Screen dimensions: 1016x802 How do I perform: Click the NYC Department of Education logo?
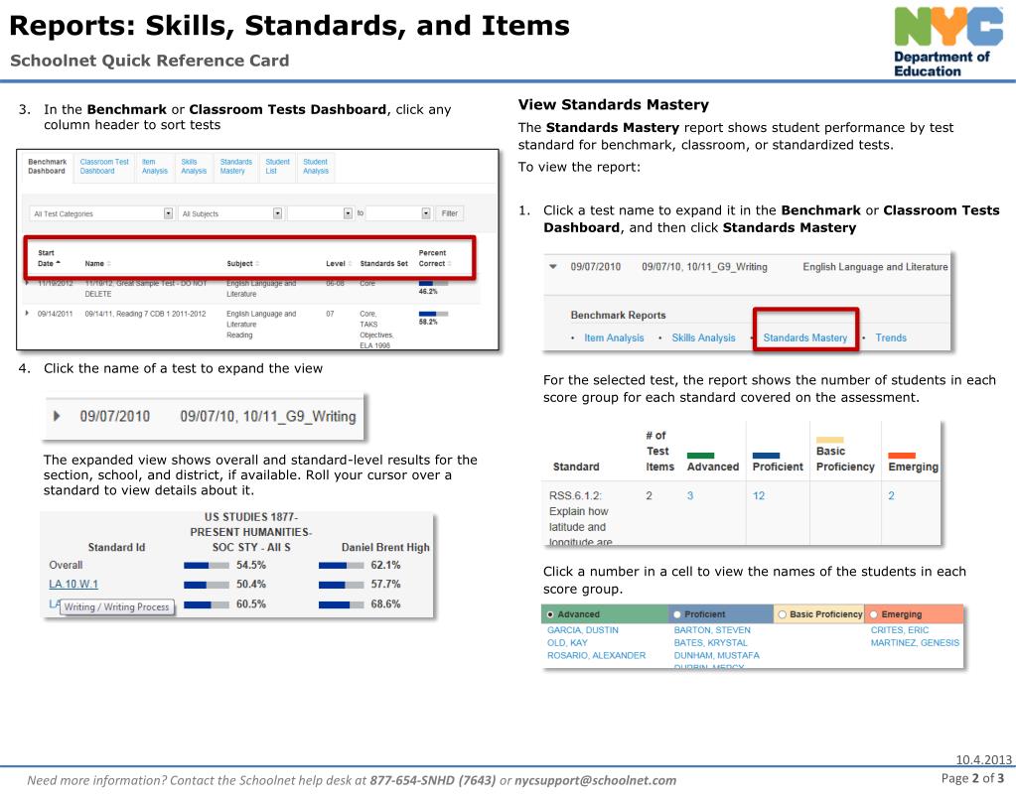[x=948, y=42]
